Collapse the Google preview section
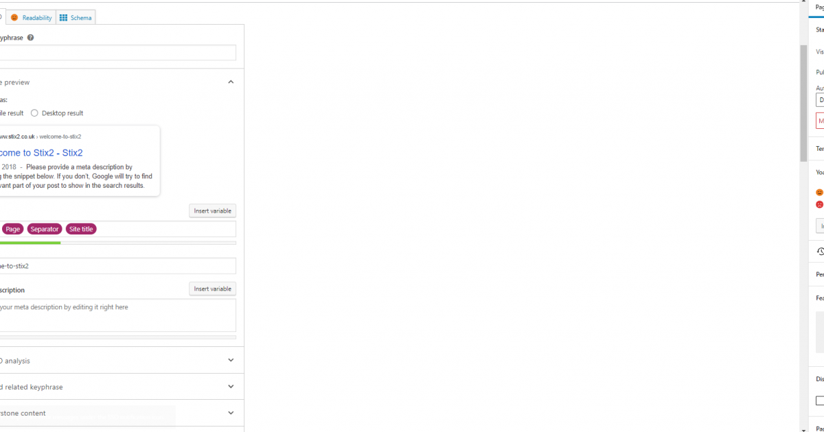Screen dimensions: 824x432 point(231,82)
